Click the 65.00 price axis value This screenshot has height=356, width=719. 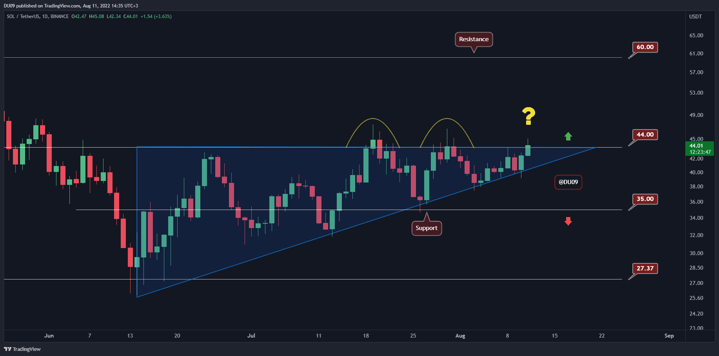tap(696, 35)
